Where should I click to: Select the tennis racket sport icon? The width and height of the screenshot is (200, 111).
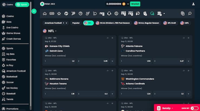[x=73, y=13]
